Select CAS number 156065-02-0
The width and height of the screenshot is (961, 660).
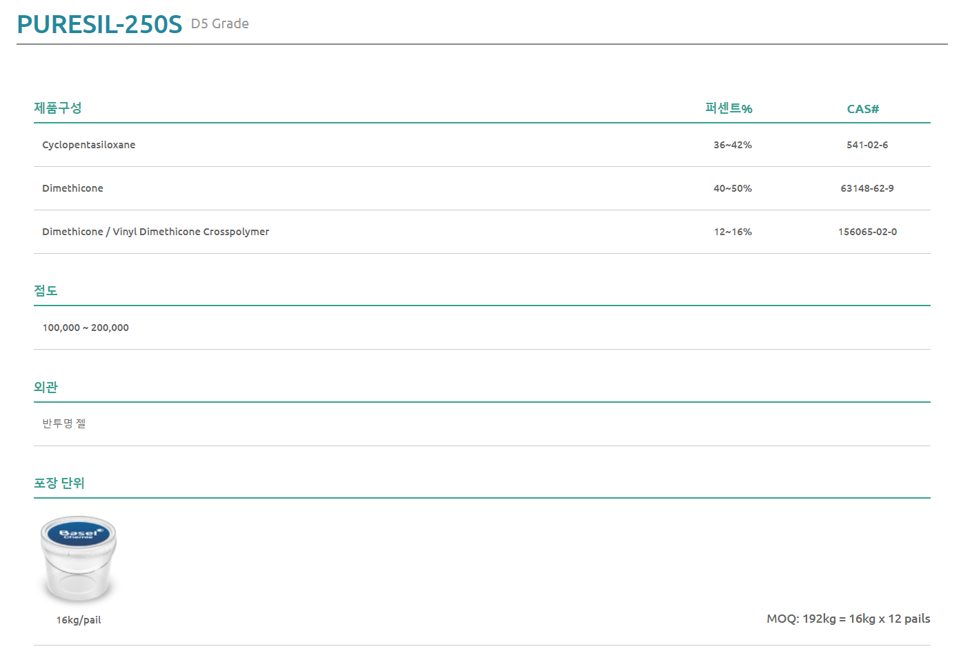pyautogui.click(x=867, y=232)
